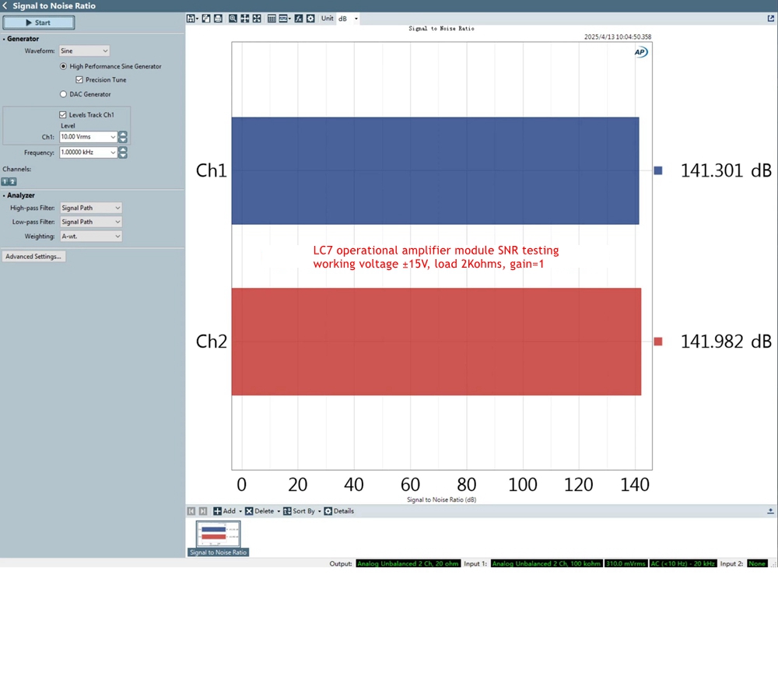
Task: Open the data table view icon
Action: pos(272,18)
